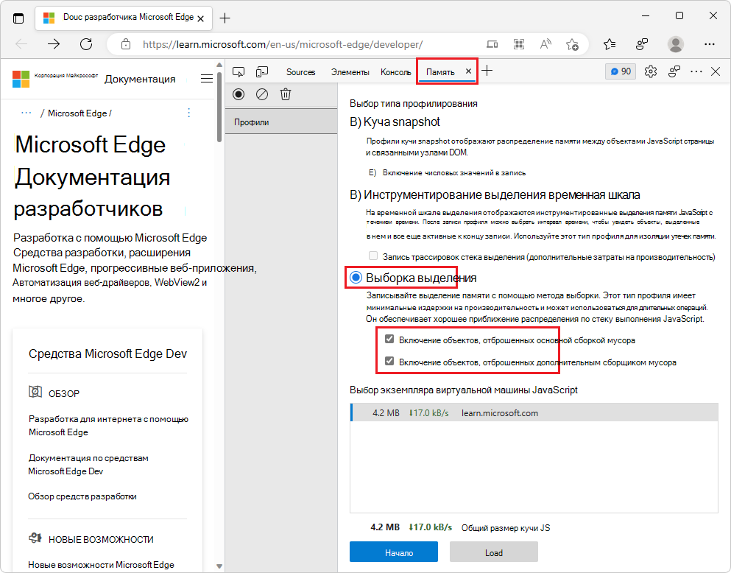Activate the inspect element tool

[x=239, y=71]
